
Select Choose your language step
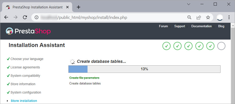click(x=27, y=59)
